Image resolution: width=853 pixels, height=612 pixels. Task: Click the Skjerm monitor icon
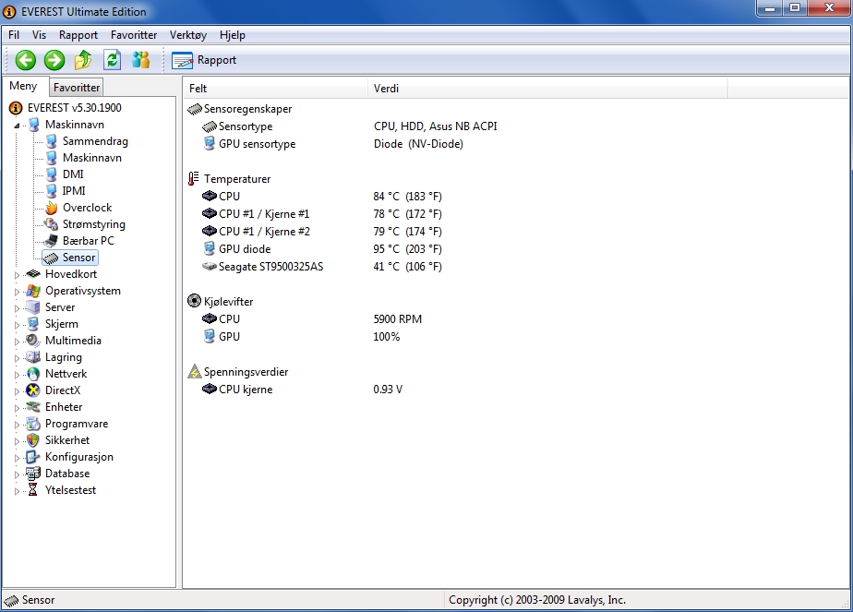click(x=33, y=324)
